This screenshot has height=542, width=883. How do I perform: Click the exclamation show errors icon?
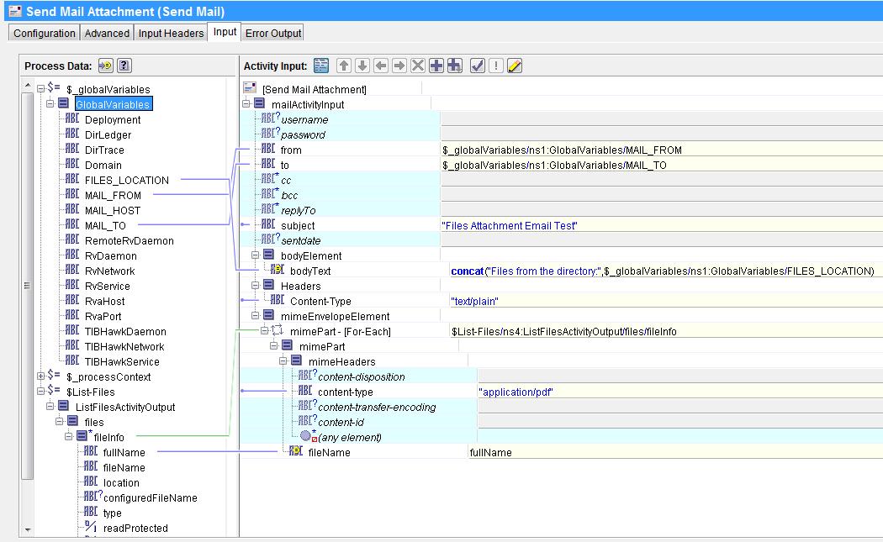pyautogui.click(x=494, y=66)
